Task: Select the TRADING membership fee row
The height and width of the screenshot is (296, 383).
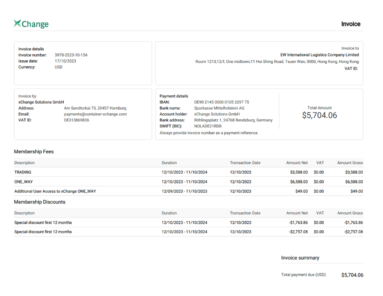Action: (x=23, y=172)
